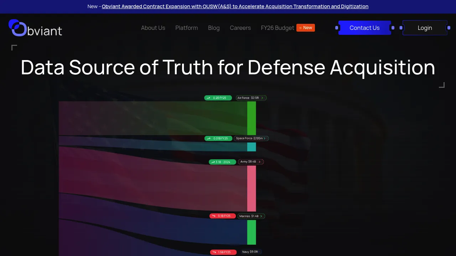Click the Data Source of Truth headline
The height and width of the screenshot is (256, 456).
pyautogui.click(x=228, y=67)
